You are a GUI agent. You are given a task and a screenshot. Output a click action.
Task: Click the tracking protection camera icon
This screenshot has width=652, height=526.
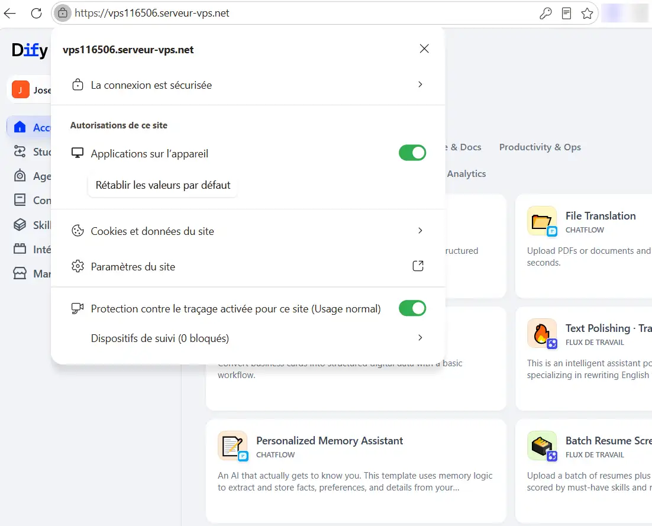(x=78, y=308)
